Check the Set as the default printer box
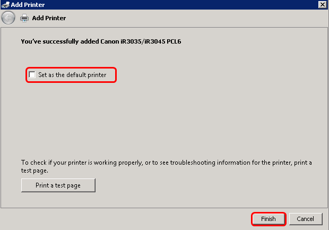 pyautogui.click(x=32, y=75)
